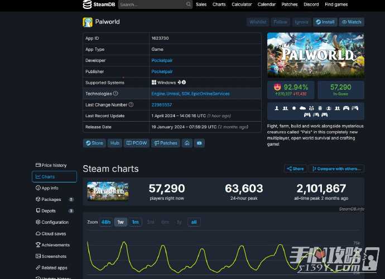Viewport: 385px width, 279px height.
Task: Click the single-player category icon
Action: tap(276, 108)
